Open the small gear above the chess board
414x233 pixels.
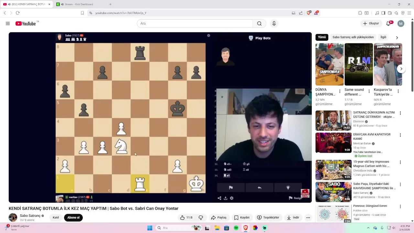[209, 36]
